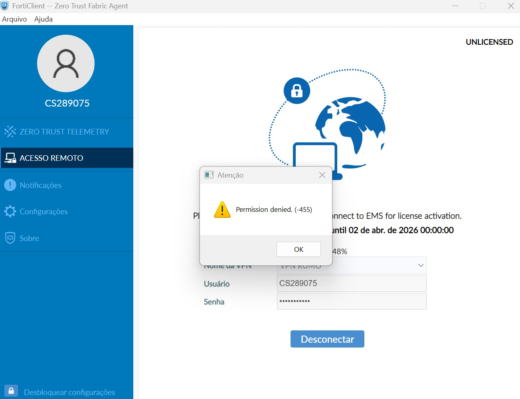
Task: Open the ZERO TRUST TELEMETRY tab
Action: point(67,132)
